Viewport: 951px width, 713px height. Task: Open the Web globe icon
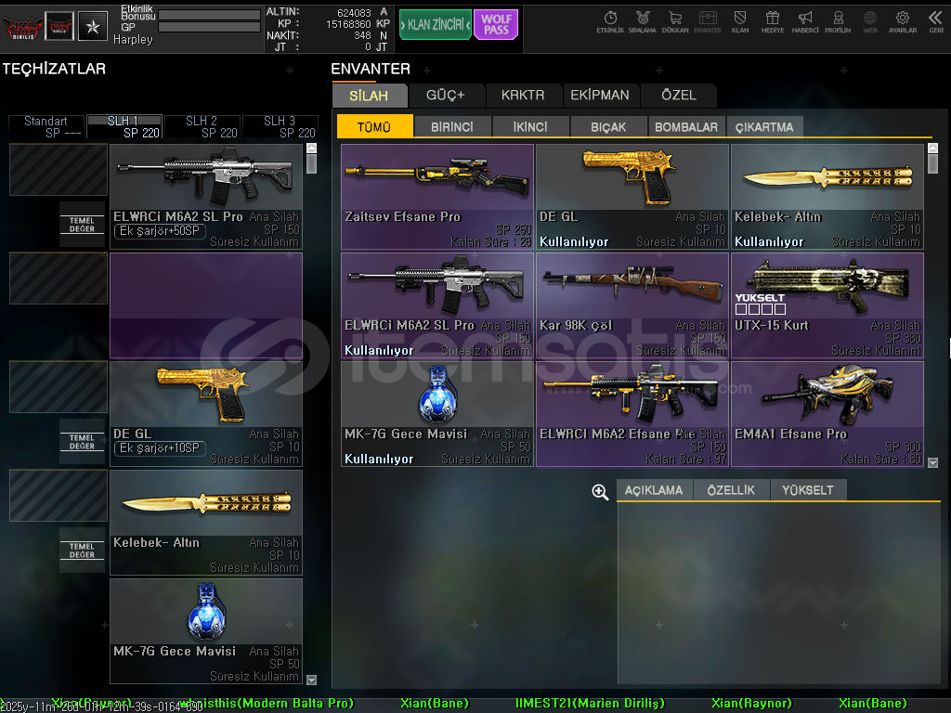[x=869, y=22]
